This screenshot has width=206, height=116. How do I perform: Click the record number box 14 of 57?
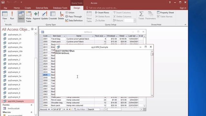58,109
